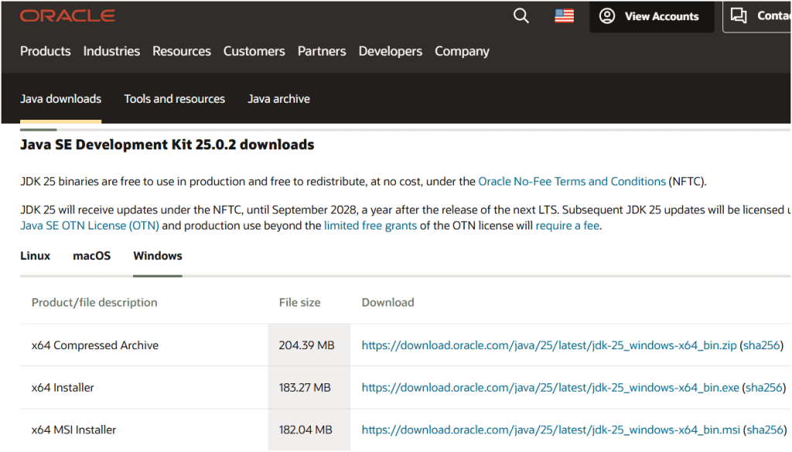
Task: Open the Java SE OTN License link
Action: tap(90, 226)
